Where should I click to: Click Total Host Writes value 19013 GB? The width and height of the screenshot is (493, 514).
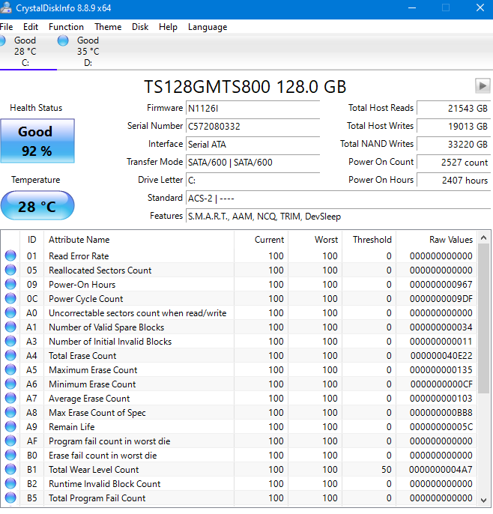(453, 126)
